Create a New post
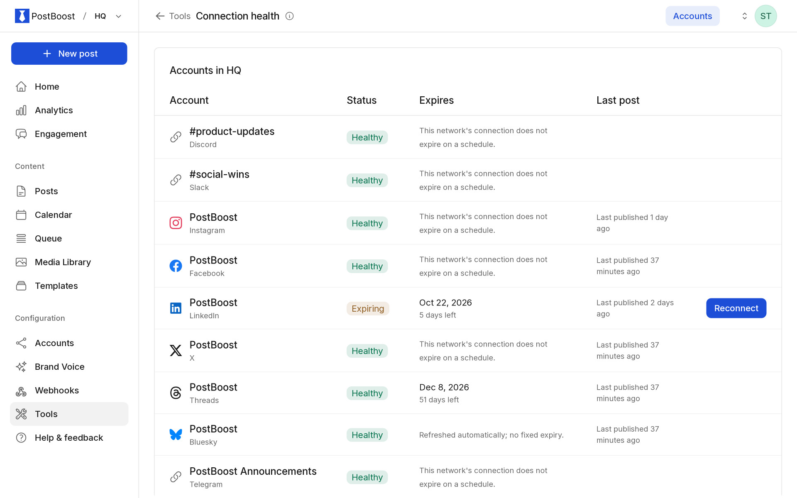 click(69, 54)
